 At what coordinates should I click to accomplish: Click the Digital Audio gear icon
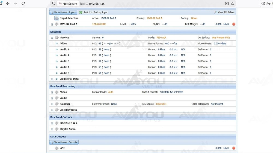coord(57,129)
